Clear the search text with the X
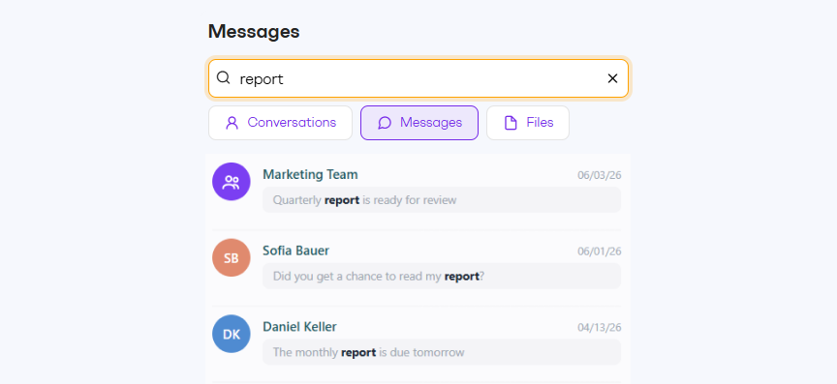Screen dimensions: 837x384 (x=612, y=78)
